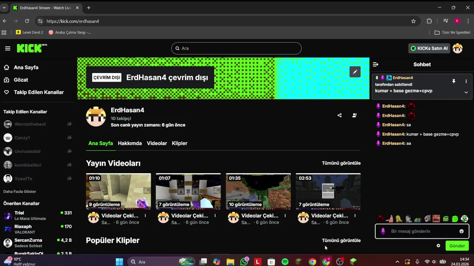Image resolution: width=474 pixels, height=266 pixels.
Task: Open a new browser tab
Action: (x=89, y=8)
